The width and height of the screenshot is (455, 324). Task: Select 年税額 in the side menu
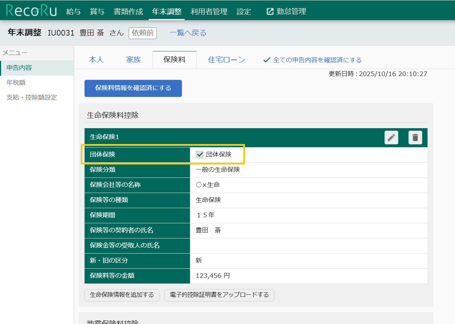coord(16,82)
